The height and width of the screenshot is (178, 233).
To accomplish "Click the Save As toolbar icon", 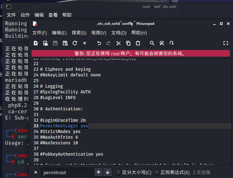I will (x=65, y=43).
